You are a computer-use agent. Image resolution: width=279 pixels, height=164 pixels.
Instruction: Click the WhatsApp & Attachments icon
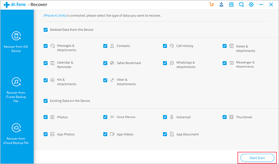point(172,63)
